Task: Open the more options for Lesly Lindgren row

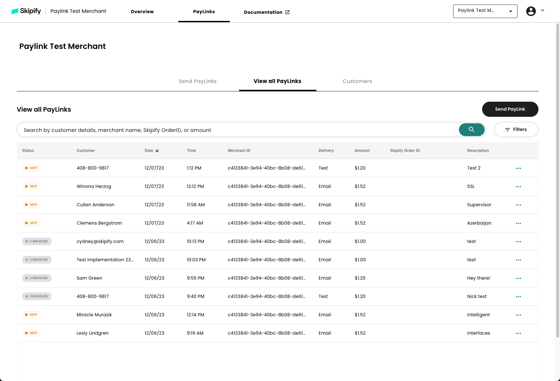Action: (x=518, y=333)
